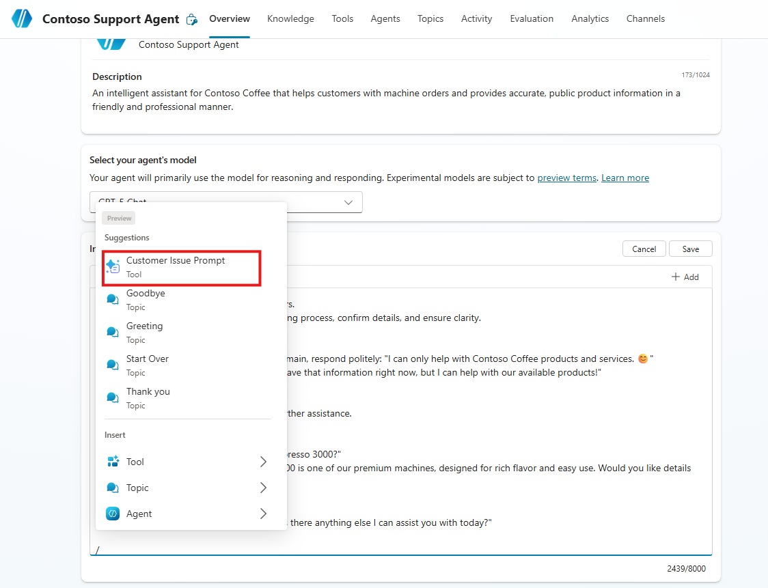Expand the Tool insert submenu arrow

[263, 461]
